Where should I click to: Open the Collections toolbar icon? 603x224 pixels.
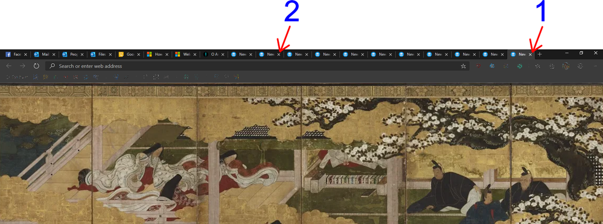coord(552,66)
